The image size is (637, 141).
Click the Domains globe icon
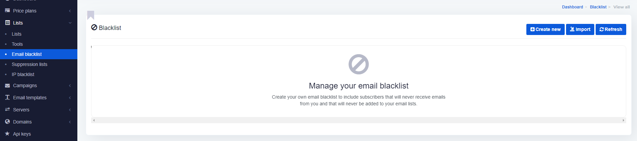pyautogui.click(x=7, y=121)
